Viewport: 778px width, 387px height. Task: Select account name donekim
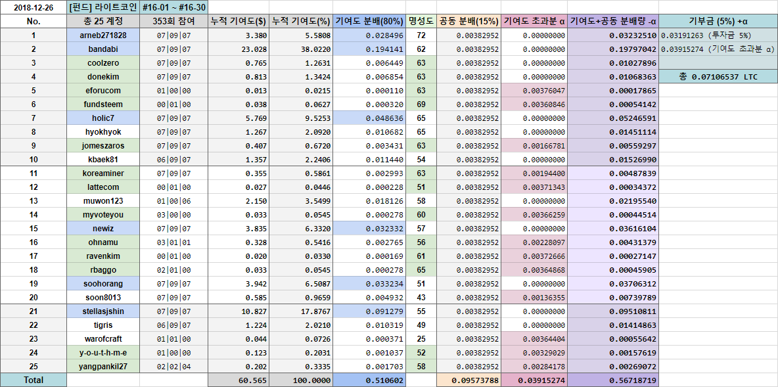point(103,77)
